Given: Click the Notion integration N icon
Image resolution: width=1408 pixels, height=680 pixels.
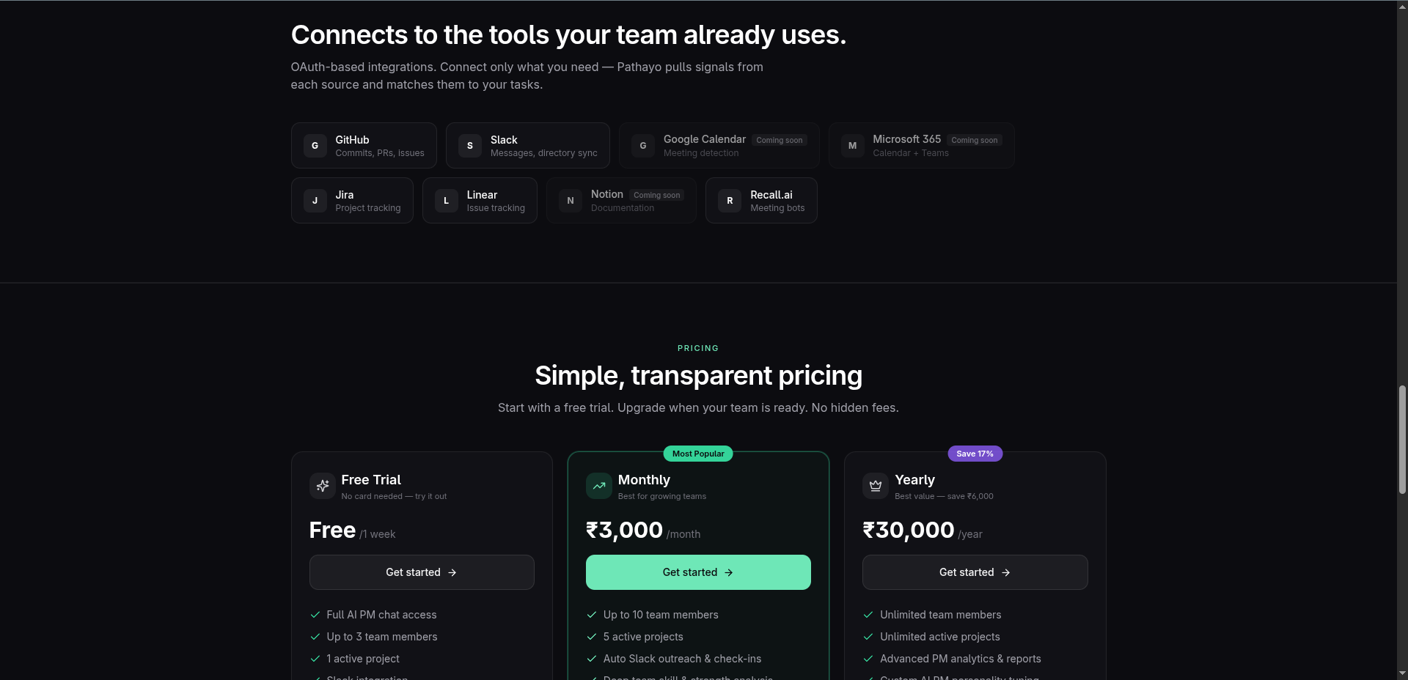Looking at the screenshot, I should pyautogui.click(x=571, y=201).
